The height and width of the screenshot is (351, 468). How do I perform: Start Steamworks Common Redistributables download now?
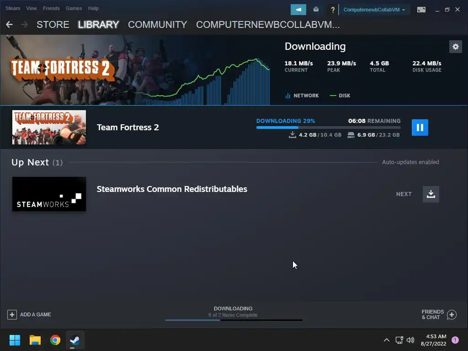click(431, 194)
